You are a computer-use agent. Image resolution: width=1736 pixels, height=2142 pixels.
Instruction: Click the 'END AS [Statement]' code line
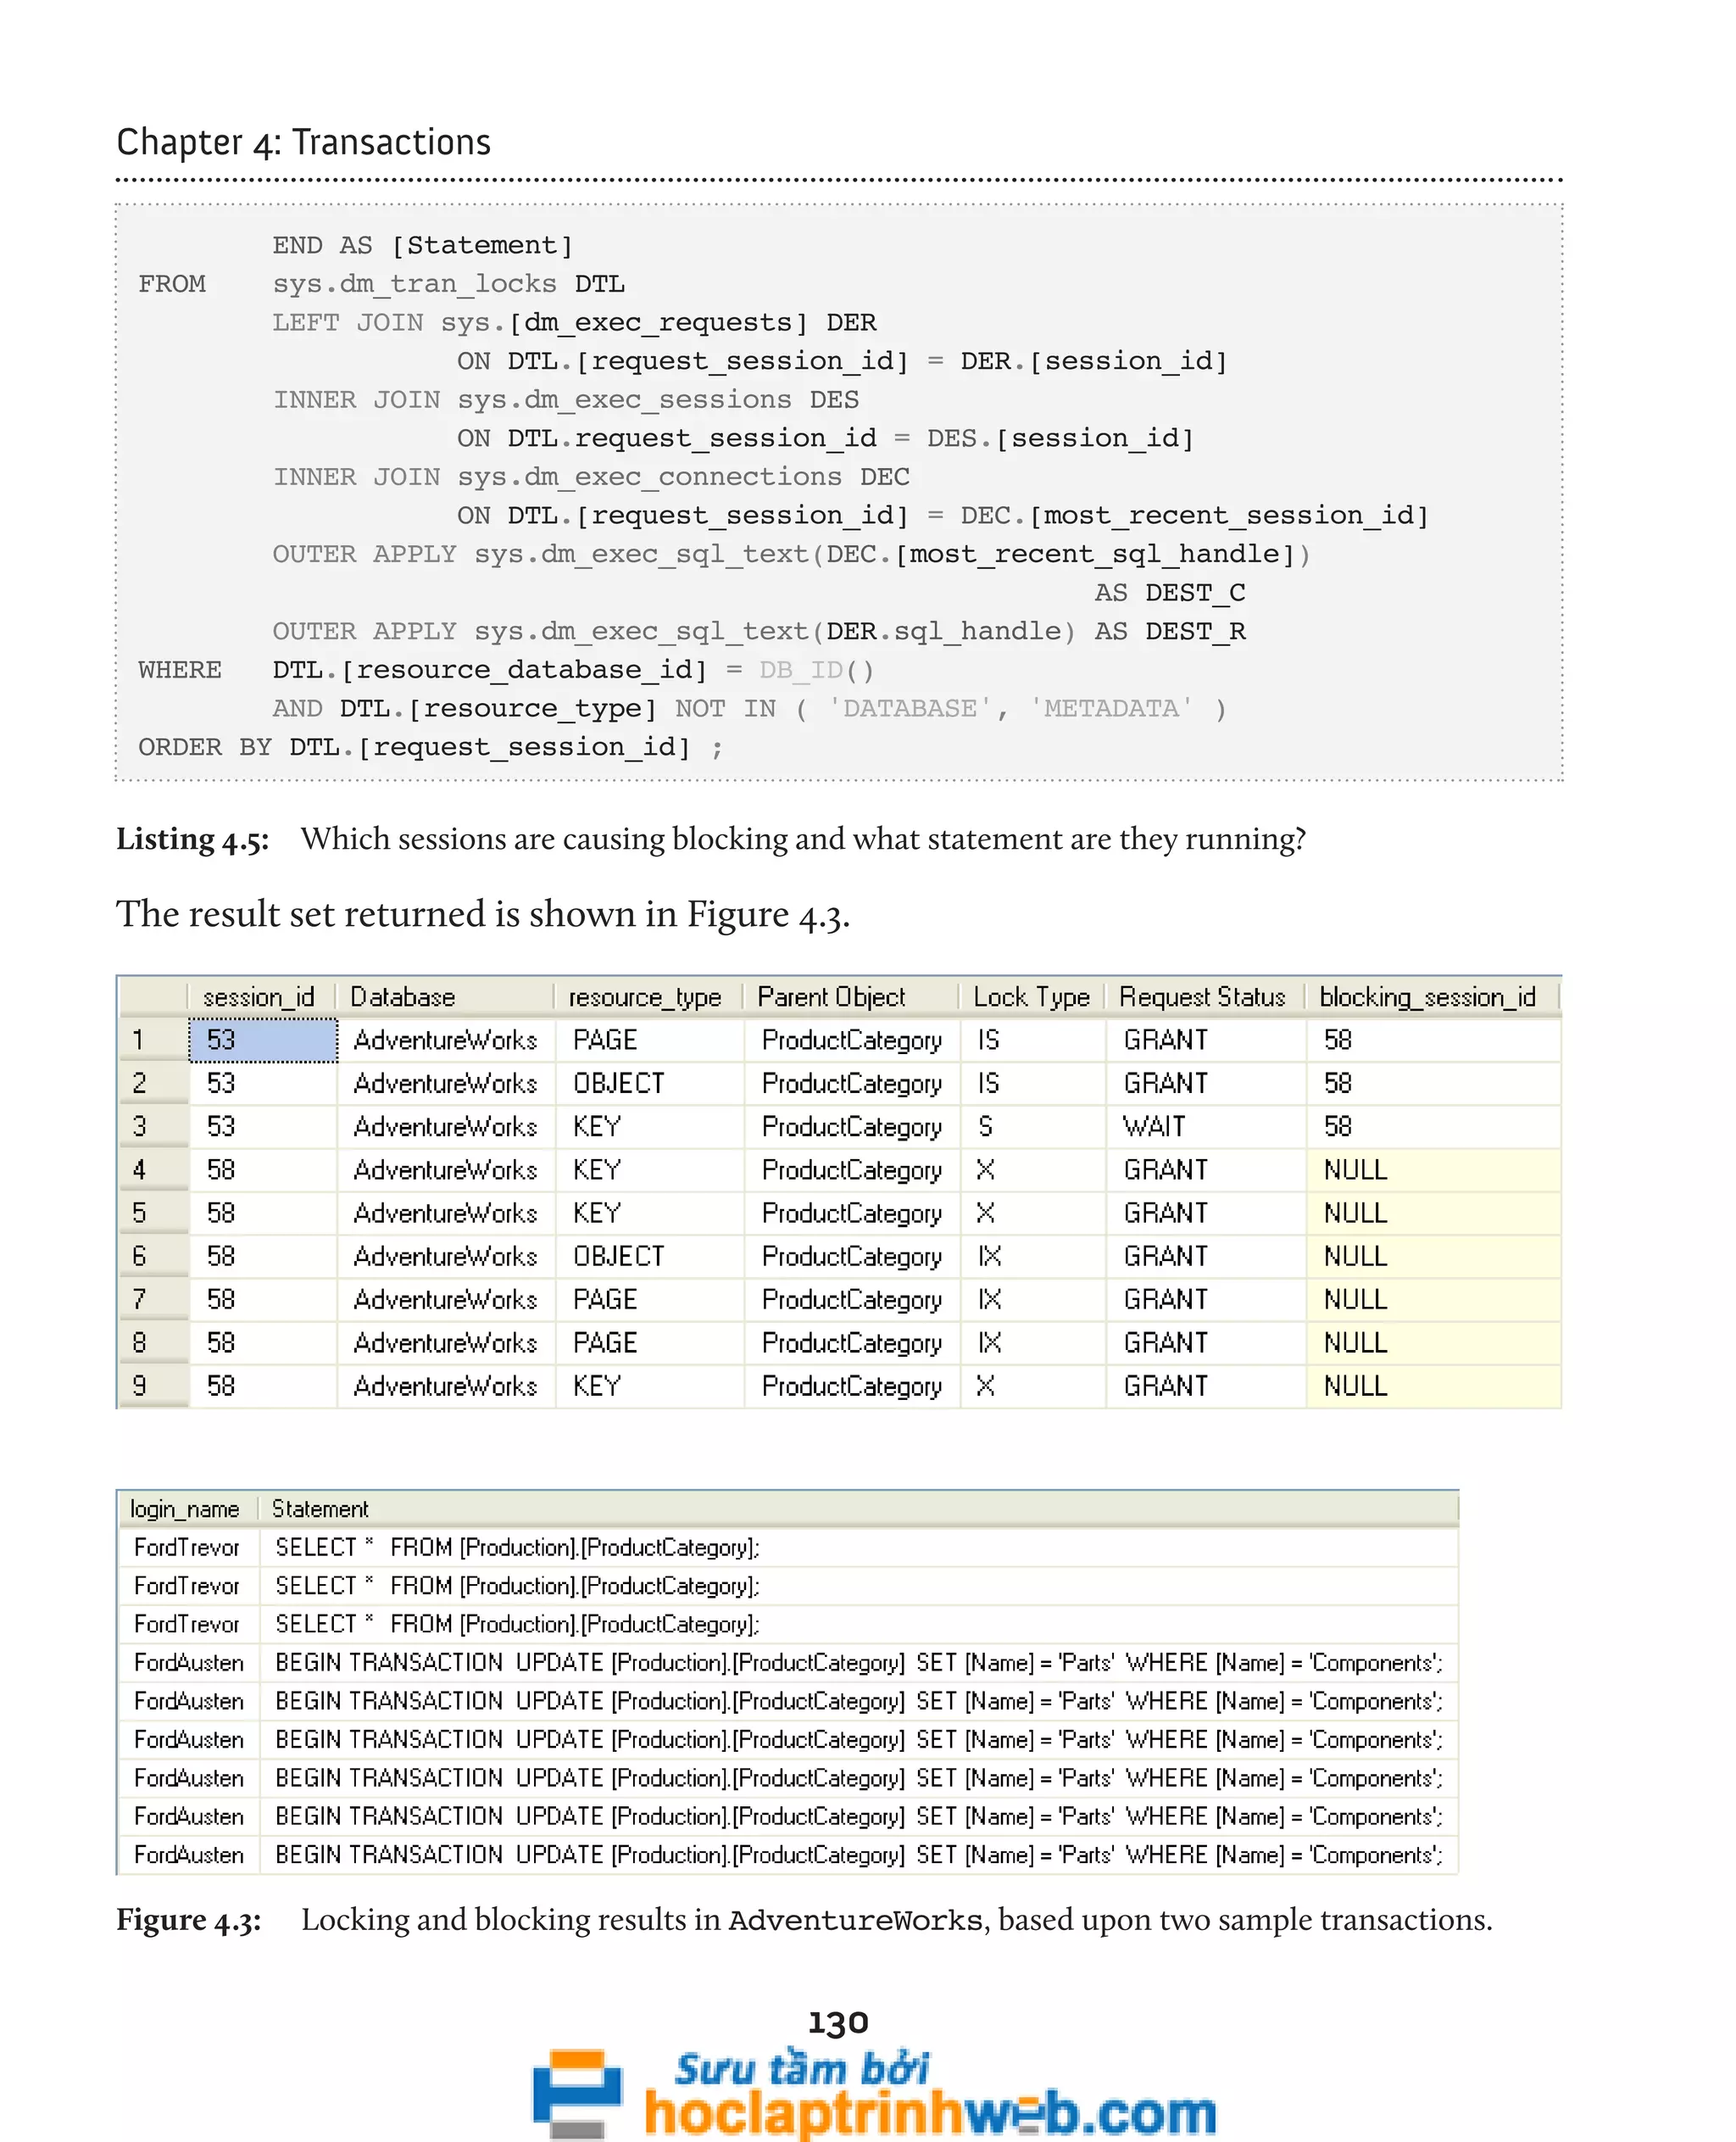(x=423, y=245)
